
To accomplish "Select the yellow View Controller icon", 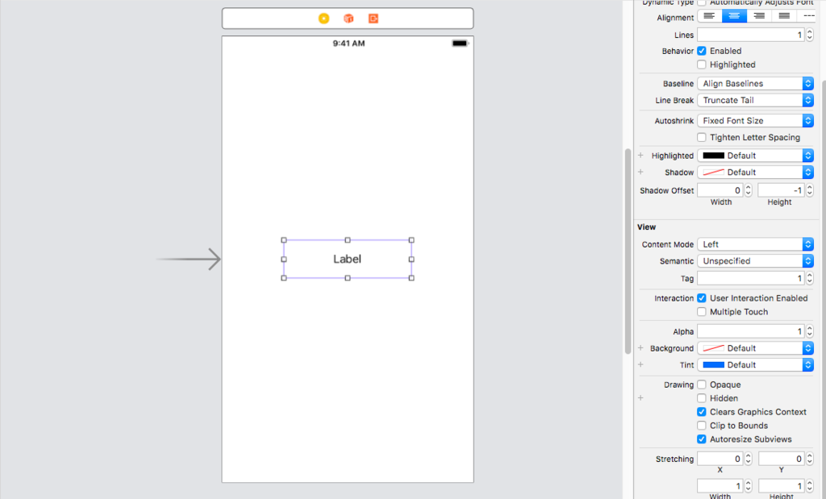I will (x=324, y=19).
